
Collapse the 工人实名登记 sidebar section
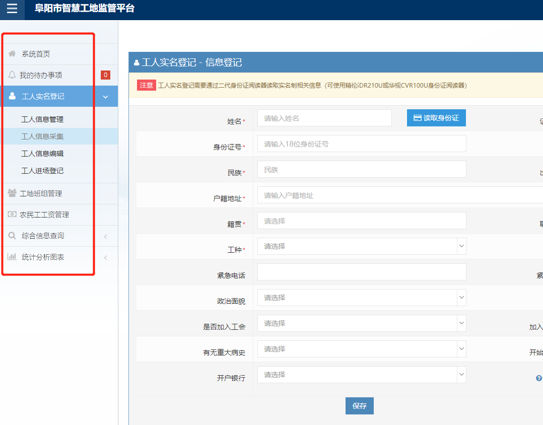[105, 97]
